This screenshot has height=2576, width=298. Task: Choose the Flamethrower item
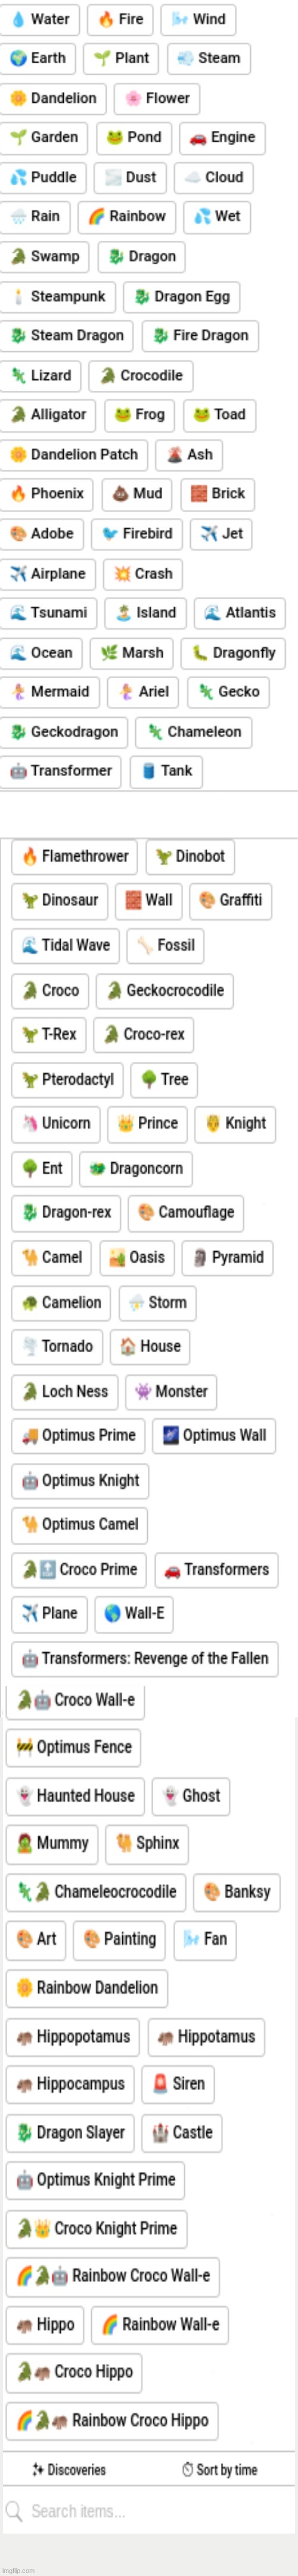click(74, 857)
